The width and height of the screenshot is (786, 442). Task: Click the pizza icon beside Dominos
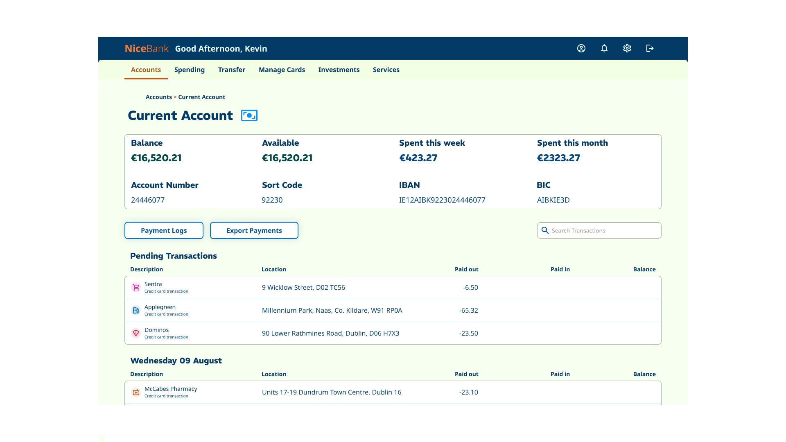click(136, 333)
